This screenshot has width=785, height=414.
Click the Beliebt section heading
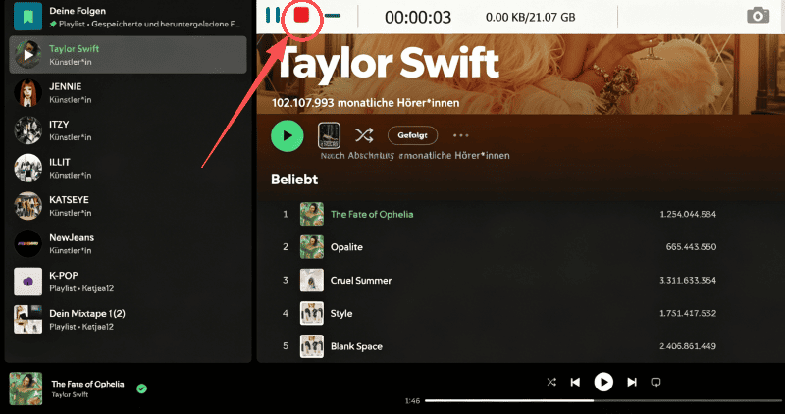tap(294, 180)
